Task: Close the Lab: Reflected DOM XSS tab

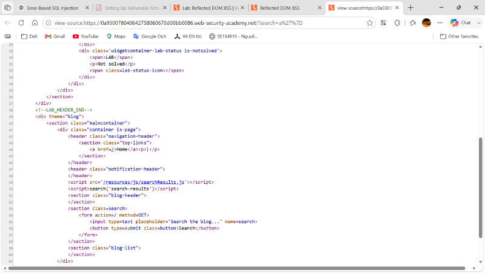Action: pyautogui.click(x=242, y=8)
